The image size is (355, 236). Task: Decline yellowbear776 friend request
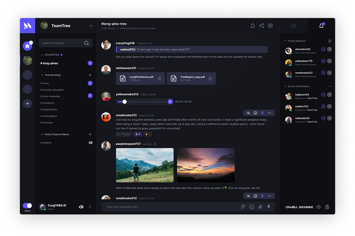click(x=330, y=61)
